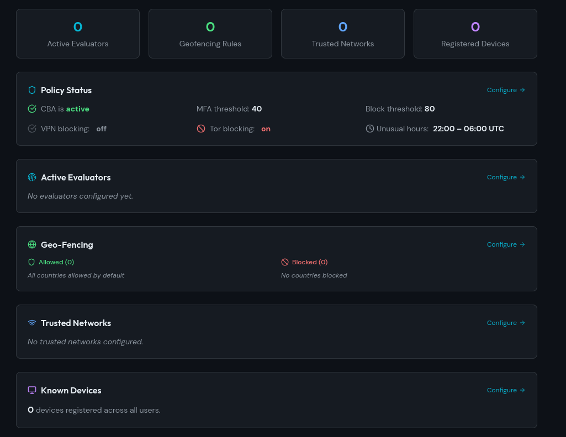Select the fingerprint icon beside Active Evaluators

click(31, 177)
